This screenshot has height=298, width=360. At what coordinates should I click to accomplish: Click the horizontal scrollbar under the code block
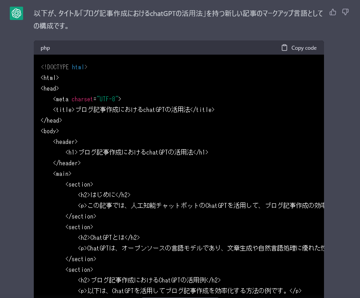pos(180,297)
